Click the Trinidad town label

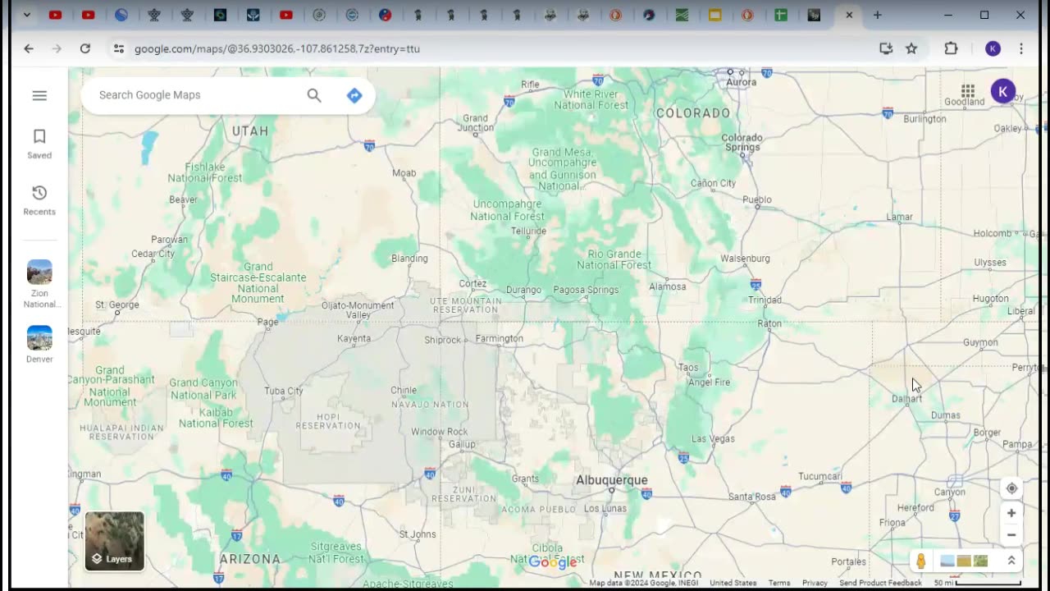[x=765, y=300]
